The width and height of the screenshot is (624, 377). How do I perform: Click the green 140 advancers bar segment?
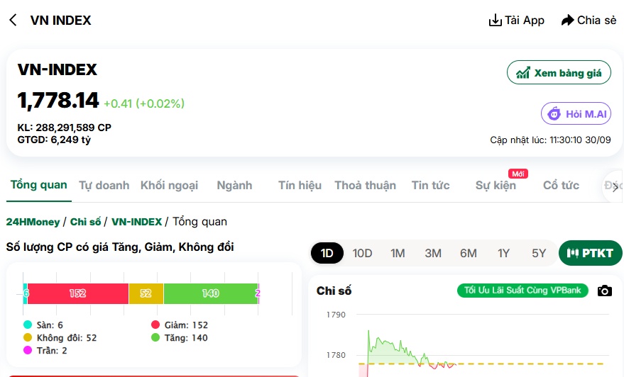[211, 293]
